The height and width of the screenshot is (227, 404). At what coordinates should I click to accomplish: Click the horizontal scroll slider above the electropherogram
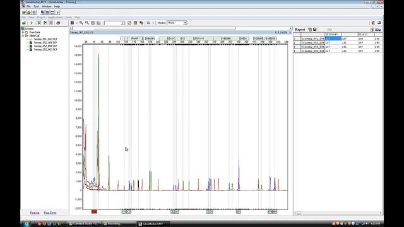click(x=154, y=28)
